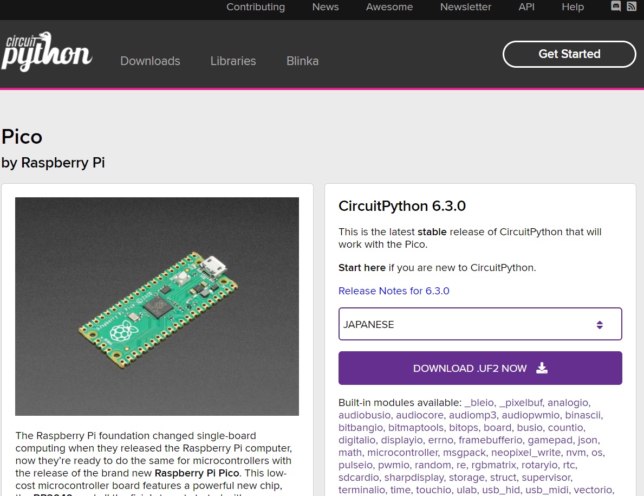This screenshot has width=644, height=496.
Task: Open the touchio module link
Action: (433, 490)
